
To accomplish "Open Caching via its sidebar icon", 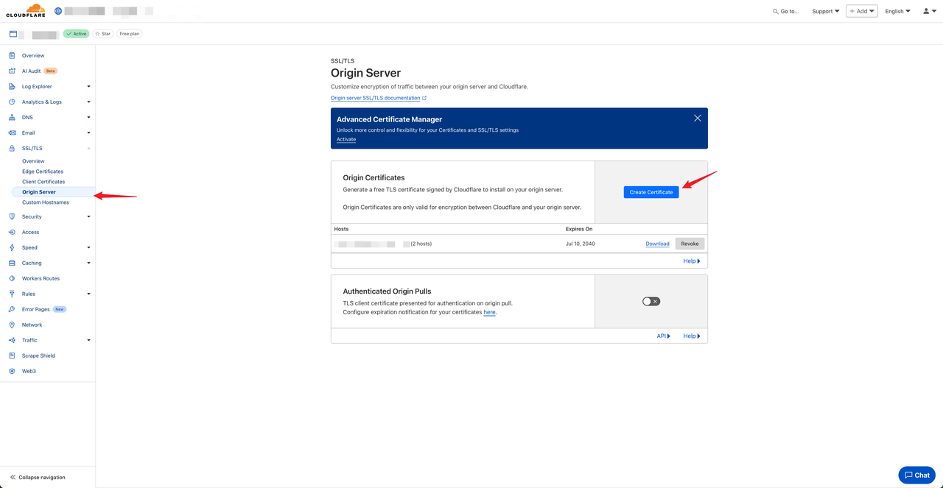I will point(12,263).
